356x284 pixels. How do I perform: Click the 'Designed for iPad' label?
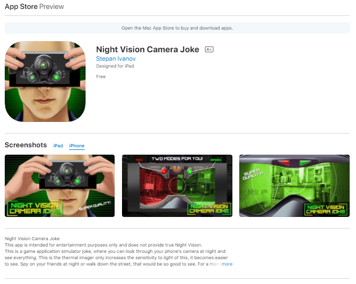[x=115, y=66]
